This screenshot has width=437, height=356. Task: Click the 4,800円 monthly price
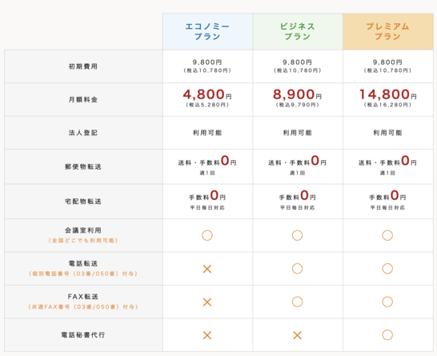[x=207, y=94]
